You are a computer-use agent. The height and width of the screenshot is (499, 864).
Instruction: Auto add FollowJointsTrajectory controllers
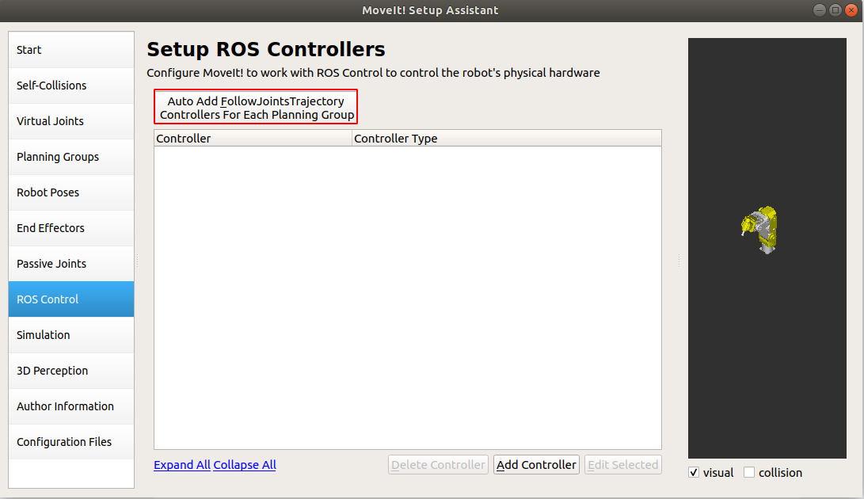click(255, 107)
